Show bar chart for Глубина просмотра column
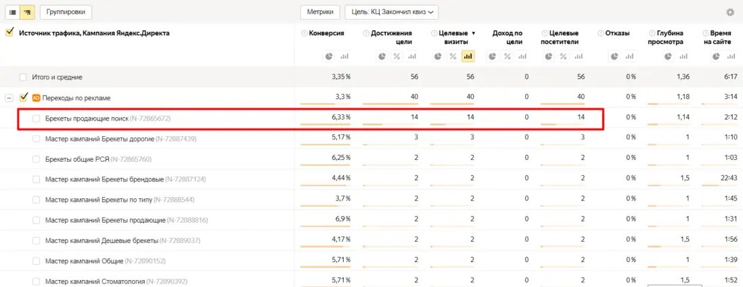Image resolution: width=743 pixels, height=287 pixels. 683,56
